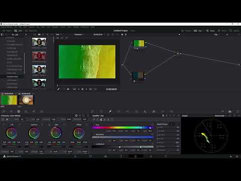The width and height of the screenshot is (241, 181).
Task: Open the Tracker palette icon
Action: tap(127, 111)
